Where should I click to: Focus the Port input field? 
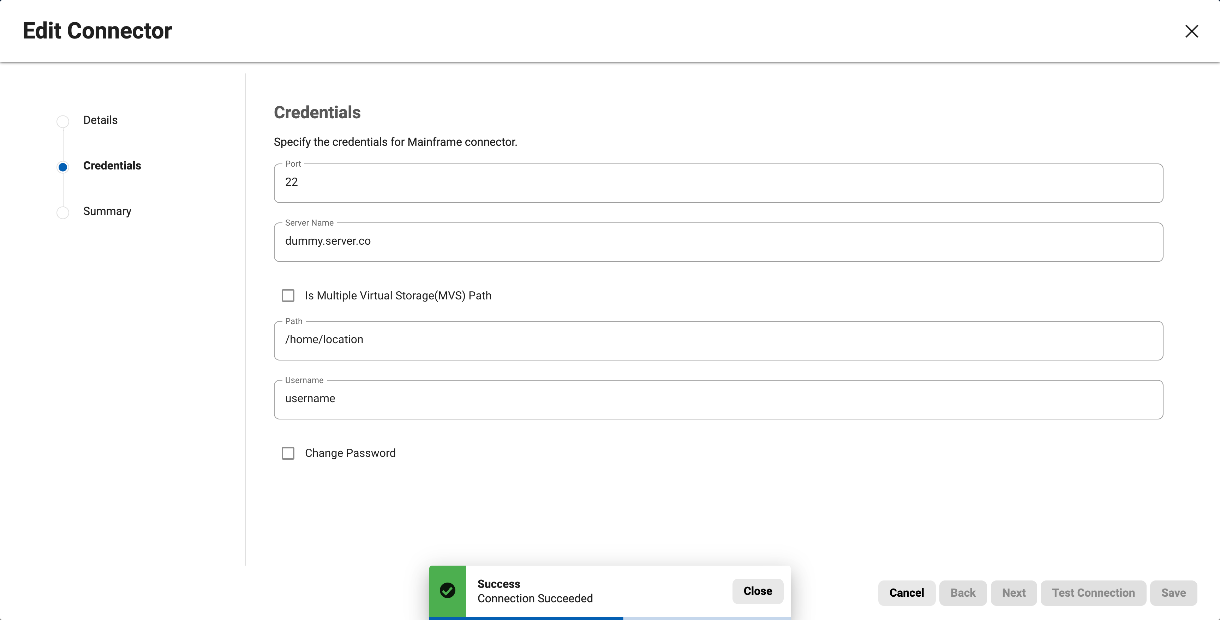718,183
